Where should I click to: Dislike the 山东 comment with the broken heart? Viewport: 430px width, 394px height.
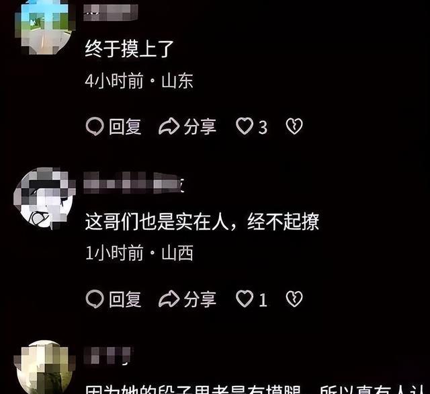coord(294,126)
